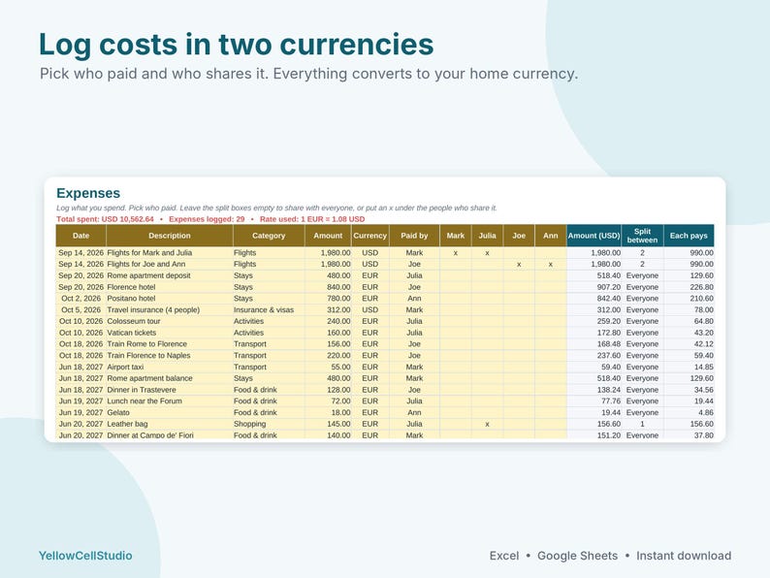The width and height of the screenshot is (770, 578).
Task: Click the "Pick who paid and who shares it" subtitle
Action: click(309, 74)
